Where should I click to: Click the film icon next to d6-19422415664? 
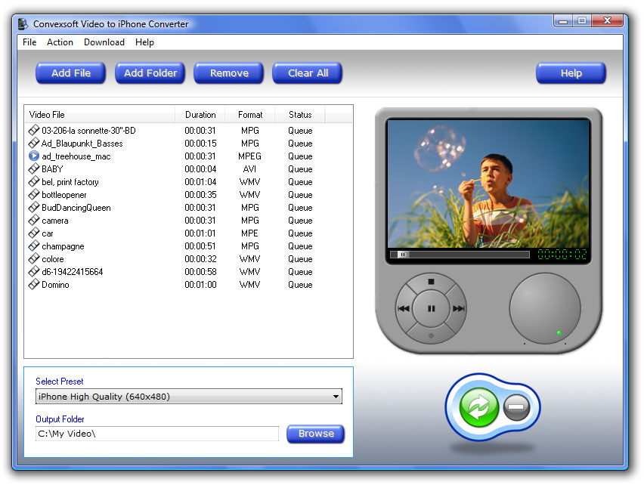click(x=34, y=272)
